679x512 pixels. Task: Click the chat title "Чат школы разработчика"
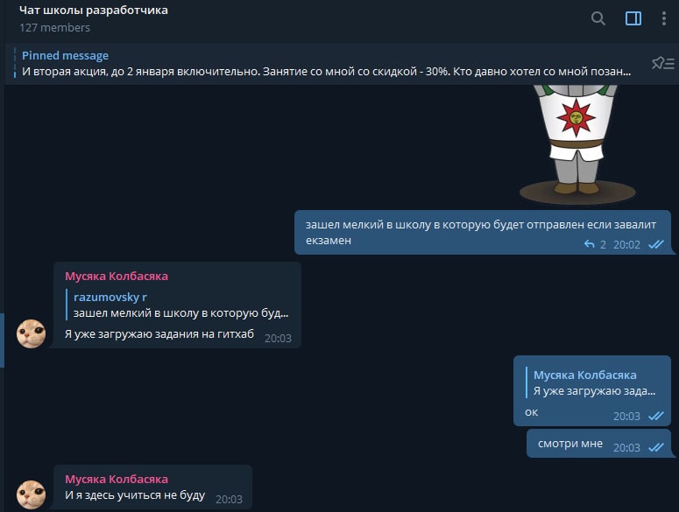tap(94, 11)
